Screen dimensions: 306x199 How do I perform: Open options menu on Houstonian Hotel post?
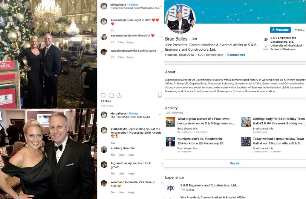160,115
